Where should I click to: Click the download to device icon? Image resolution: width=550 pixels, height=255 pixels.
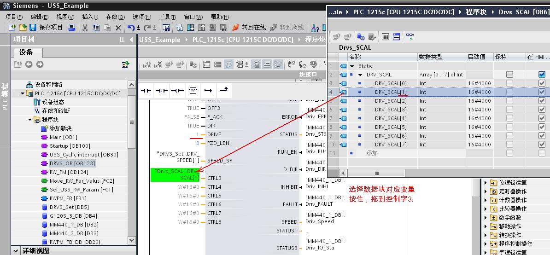click(190, 27)
